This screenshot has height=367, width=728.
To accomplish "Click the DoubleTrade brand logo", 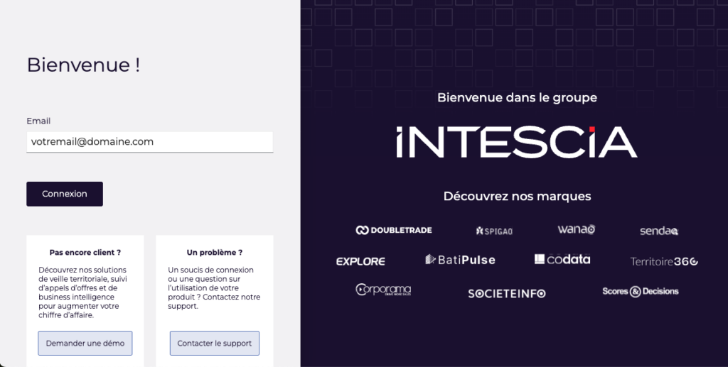I will [x=394, y=230].
